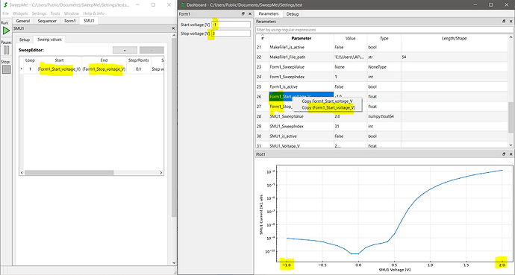Close the Form1 dock widget
The height and width of the screenshot is (275, 515).
pyautogui.click(x=250, y=13)
